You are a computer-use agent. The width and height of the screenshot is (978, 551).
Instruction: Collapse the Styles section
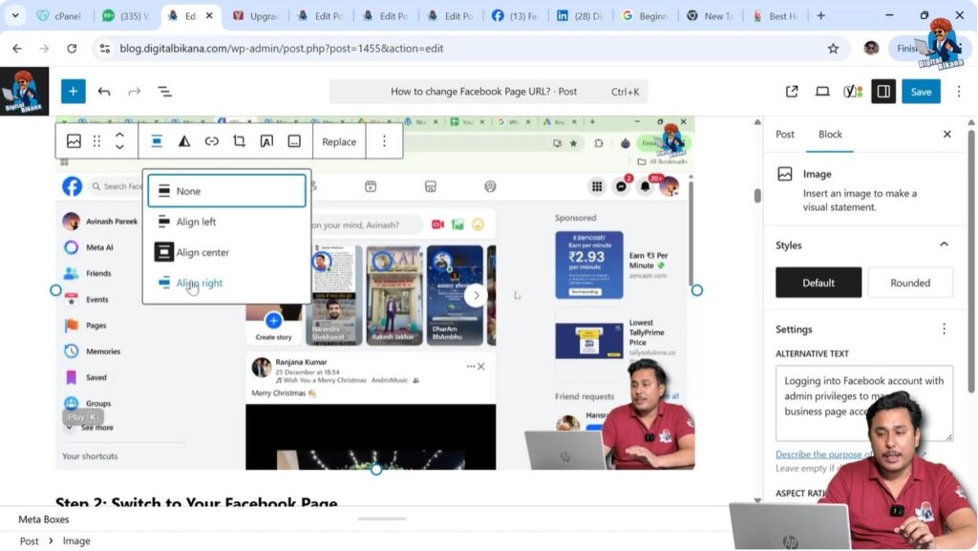click(x=944, y=245)
